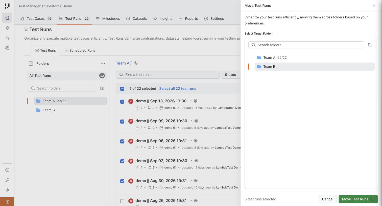Open the gear-hexagon sidebar settings icon
Viewport: 382px width, 206px height.
[x=7, y=48]
